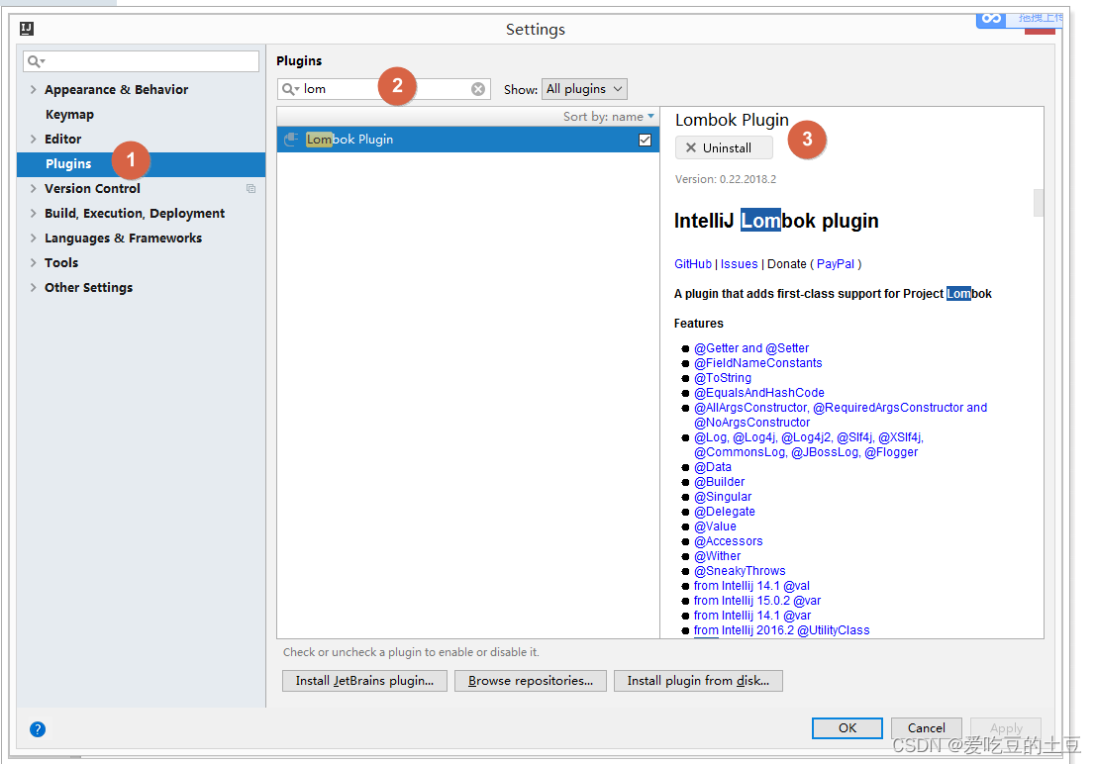Select Version Control settings category
The height and width of the screenshot is (764, 1097).
click(x=92, y=189)
